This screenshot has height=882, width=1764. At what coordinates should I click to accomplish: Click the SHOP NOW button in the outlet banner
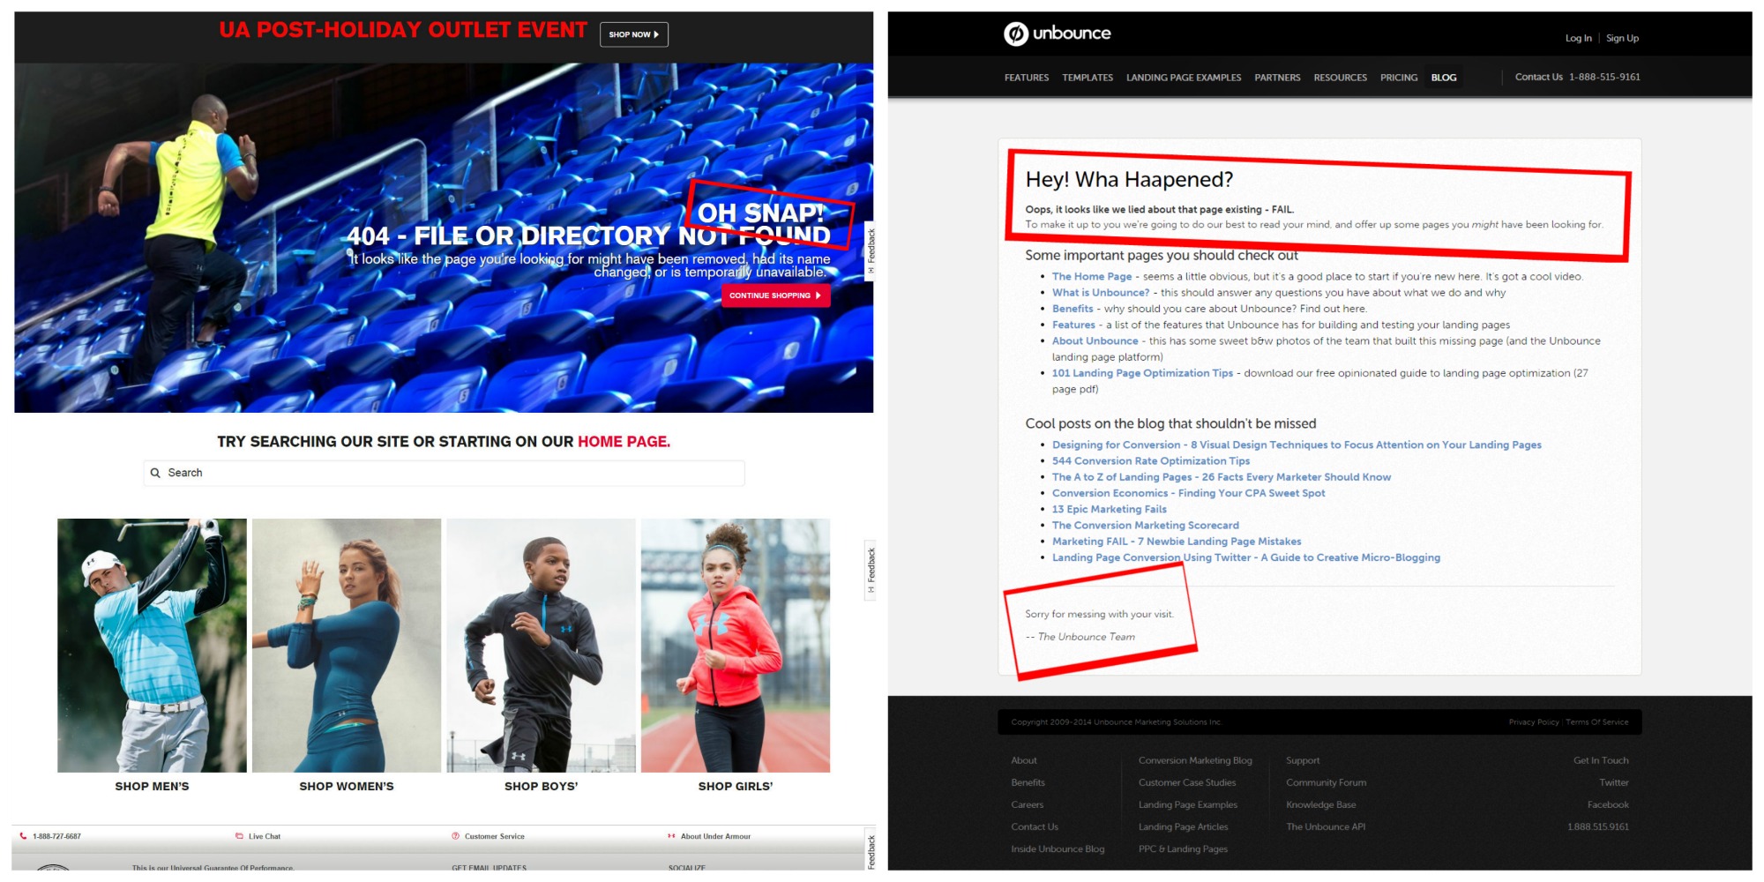click(633, 34)
